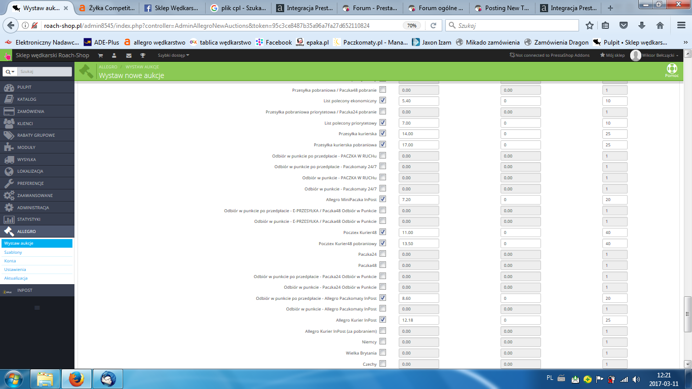Click the volume icon in system tray
Viewport: 692px width, 389px height.
(636, 379)
